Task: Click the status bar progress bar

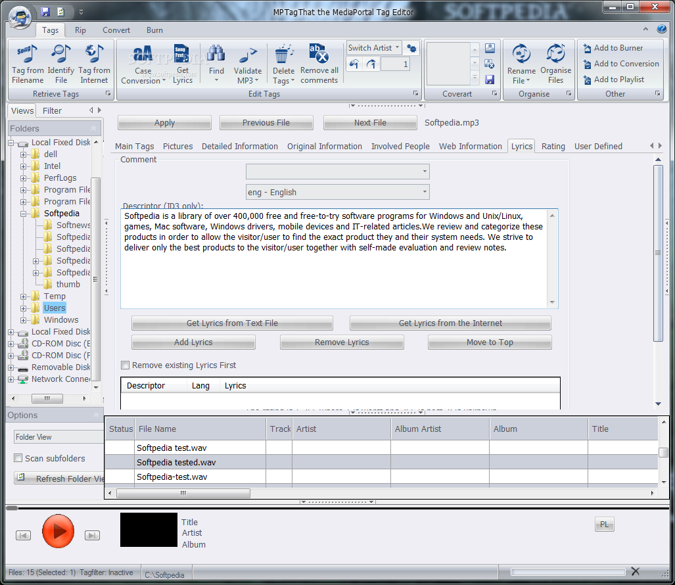Action: 568,572
